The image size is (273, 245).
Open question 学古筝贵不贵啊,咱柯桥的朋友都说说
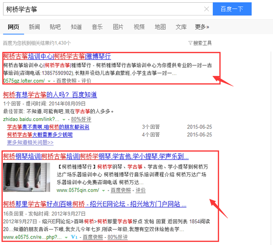coord(48,127)
